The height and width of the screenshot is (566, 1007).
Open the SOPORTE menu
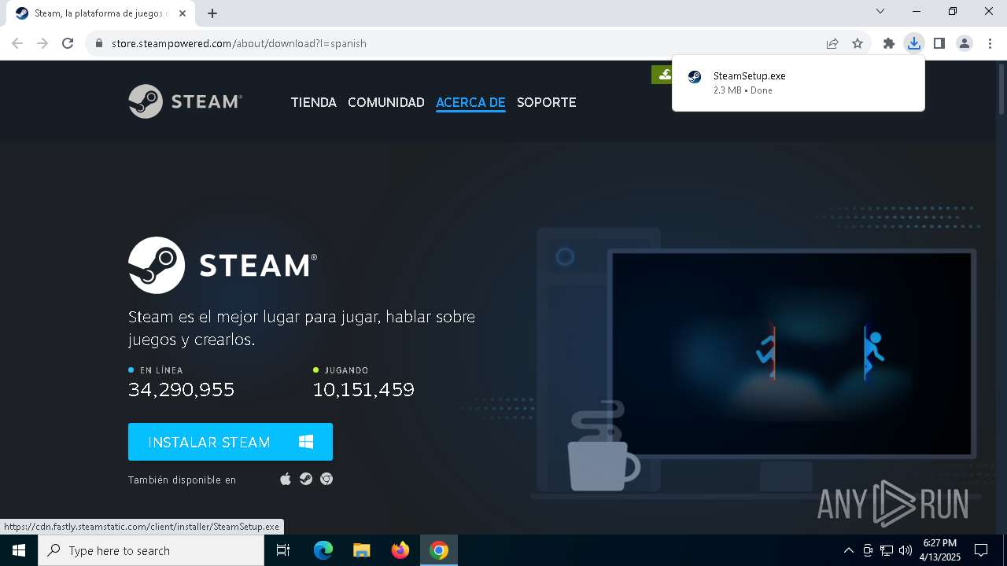pos(546,102)
